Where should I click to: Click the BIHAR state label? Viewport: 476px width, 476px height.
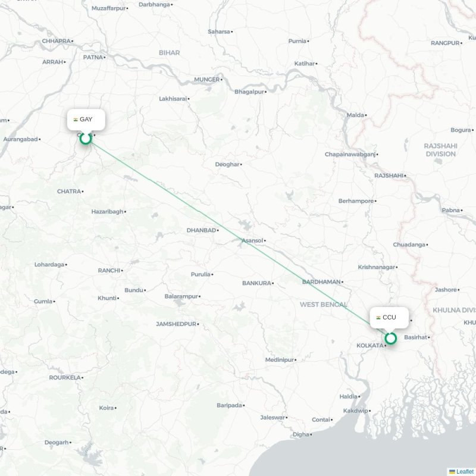tap(170, 53)
